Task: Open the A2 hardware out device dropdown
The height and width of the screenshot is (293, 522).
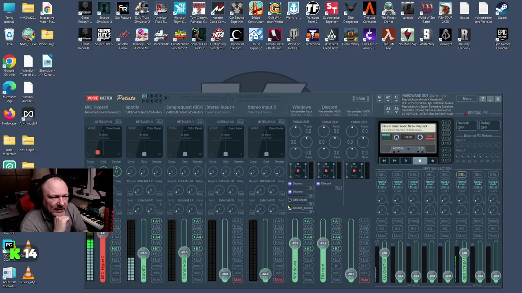Action: (388, 98)
